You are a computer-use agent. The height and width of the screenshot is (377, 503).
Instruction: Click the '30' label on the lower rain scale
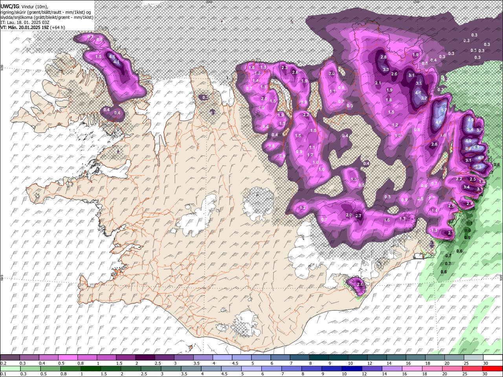pos(485,374)
